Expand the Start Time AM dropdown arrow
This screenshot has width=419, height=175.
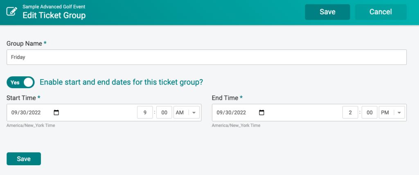(x=194, y=113)
